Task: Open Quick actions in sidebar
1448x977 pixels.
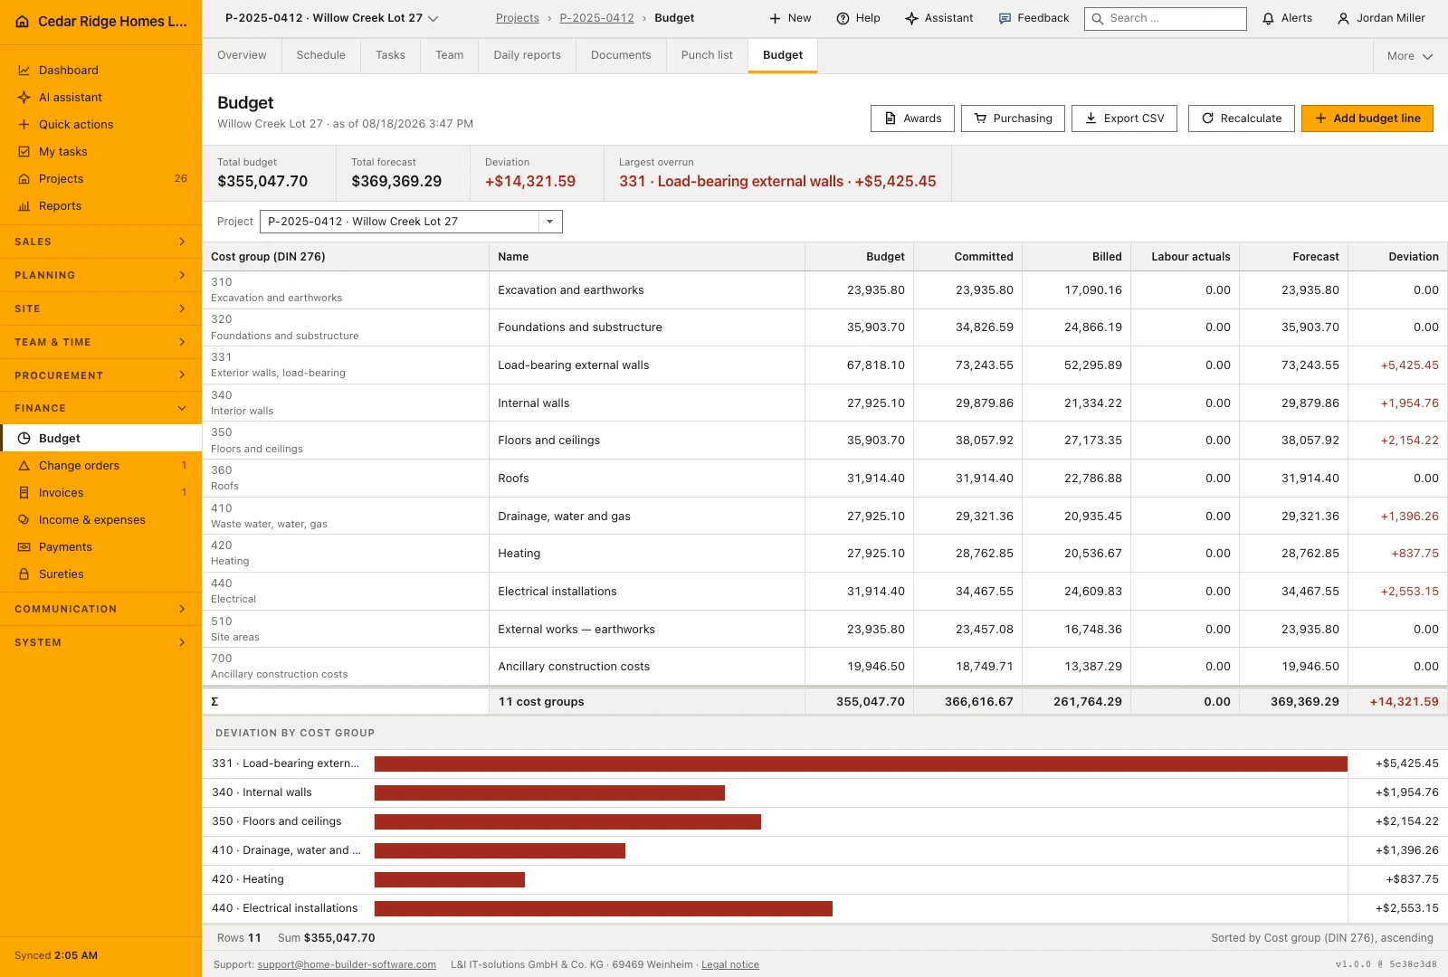Action: click(100, 124)
